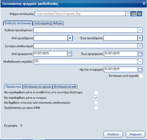Select the Παράμετροι tab
The height and width of the screenshot is (140, 147).
coord(13,87)
